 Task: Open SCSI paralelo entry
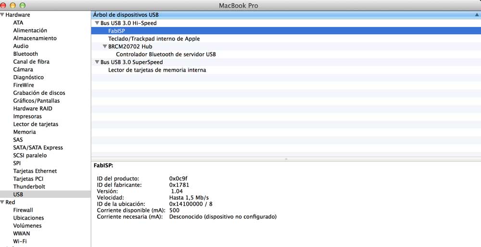tap(30, 156)
